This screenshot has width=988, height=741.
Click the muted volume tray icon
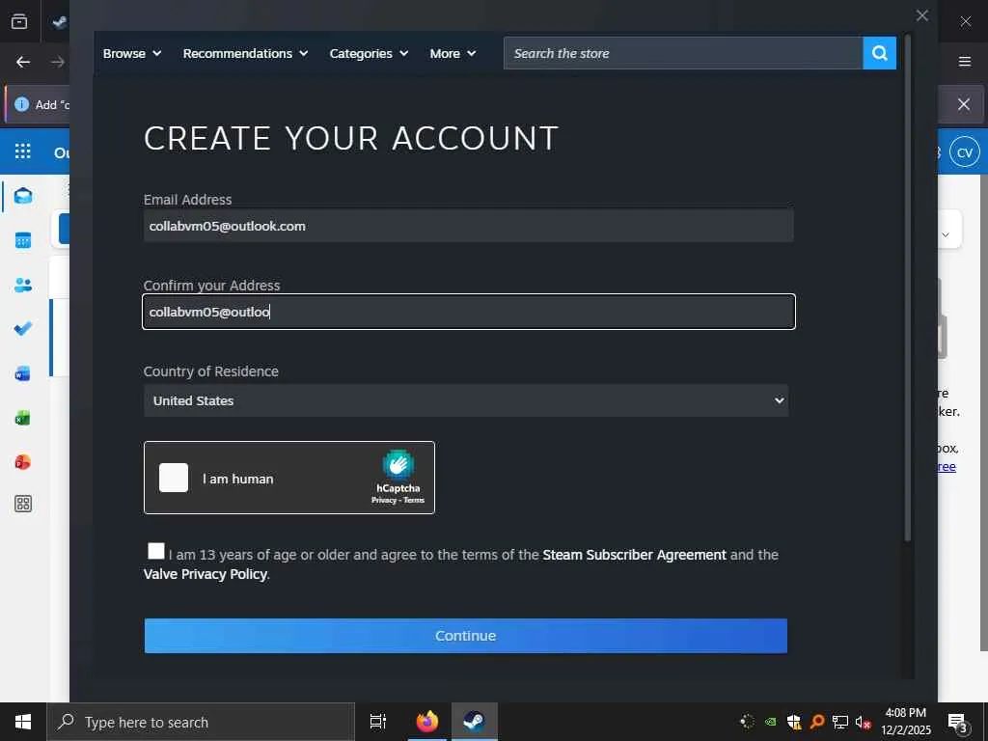tap(864, 722)
